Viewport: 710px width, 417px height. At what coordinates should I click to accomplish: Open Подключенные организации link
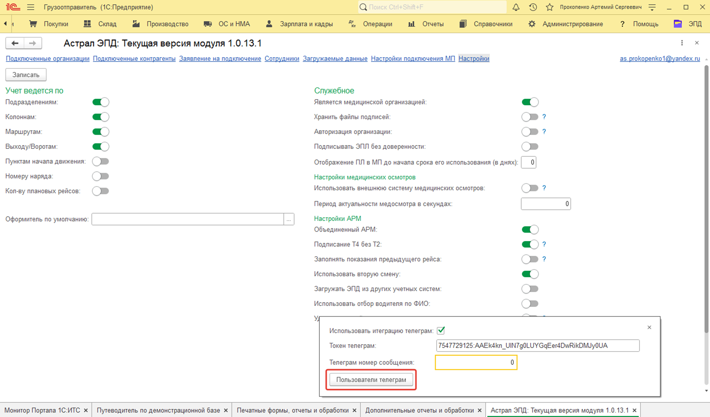[x=48, y=58]
